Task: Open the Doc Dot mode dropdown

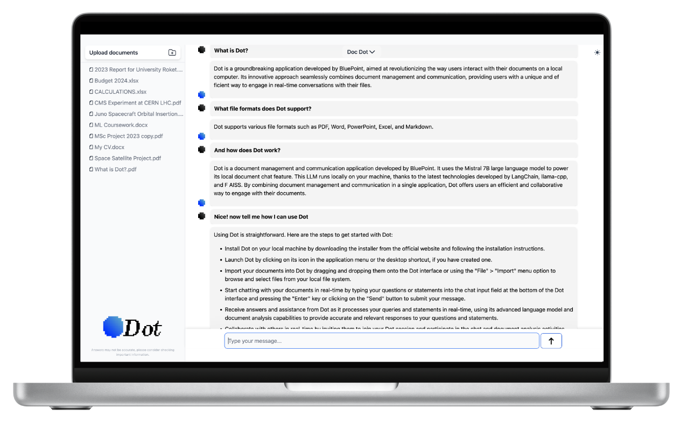Action: click(x=361, y=52)
